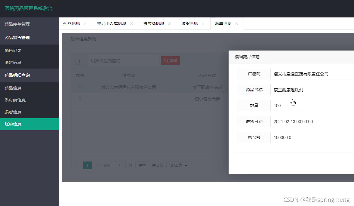Close the 药品信息 tab
Viewport: 354px width, 206px height.
pyautogui.click(x=85, y=24)
